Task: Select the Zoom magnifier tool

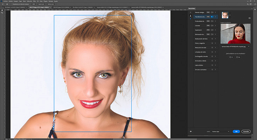Action: point(2,13)
